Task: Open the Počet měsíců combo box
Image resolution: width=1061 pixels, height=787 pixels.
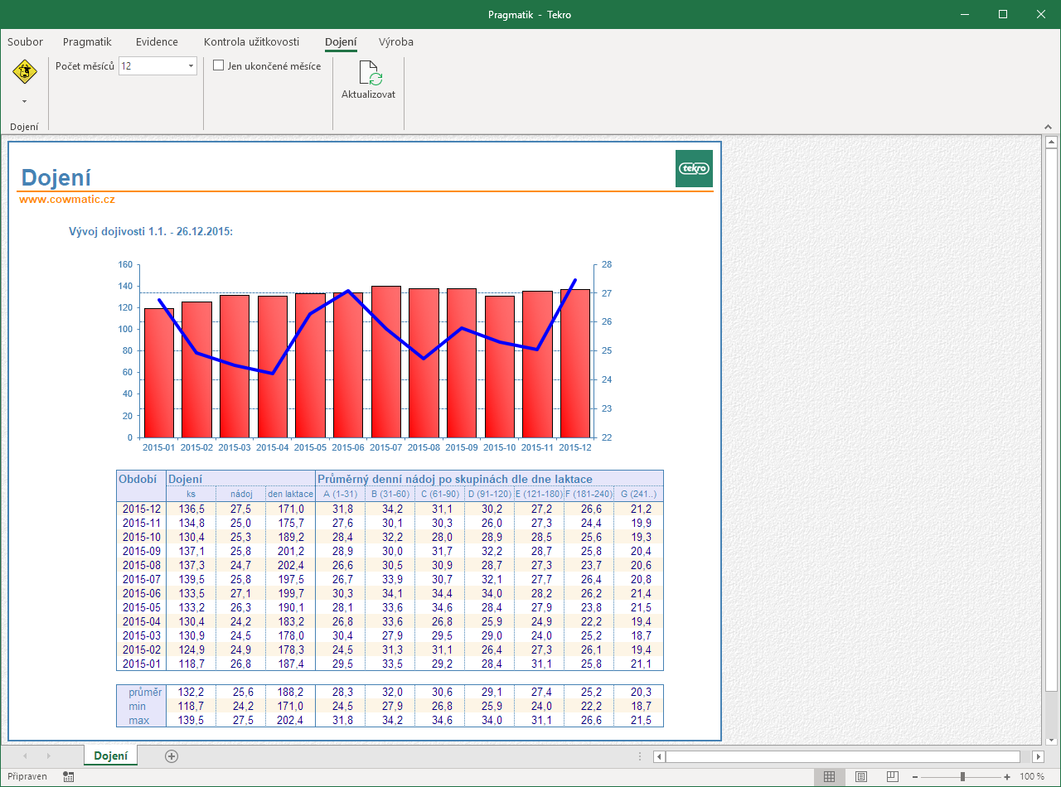Action: point(157,66)
